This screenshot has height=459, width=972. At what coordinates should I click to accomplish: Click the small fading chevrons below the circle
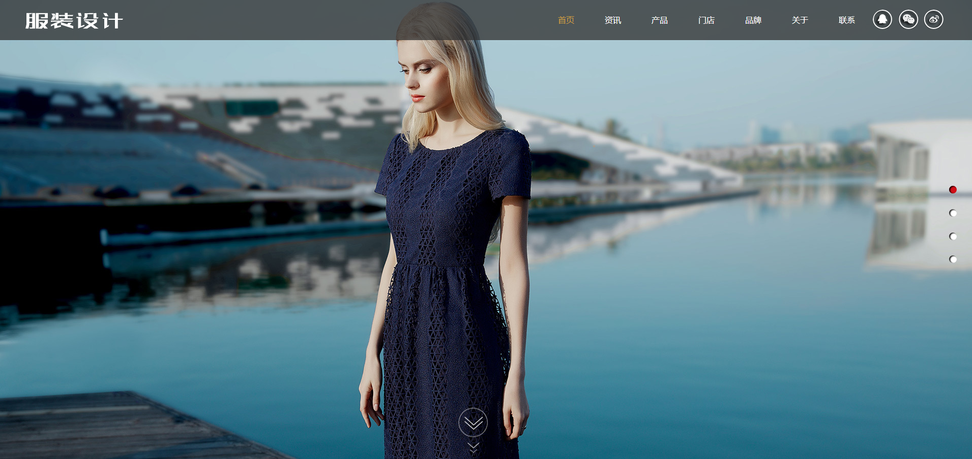point(473,447)
